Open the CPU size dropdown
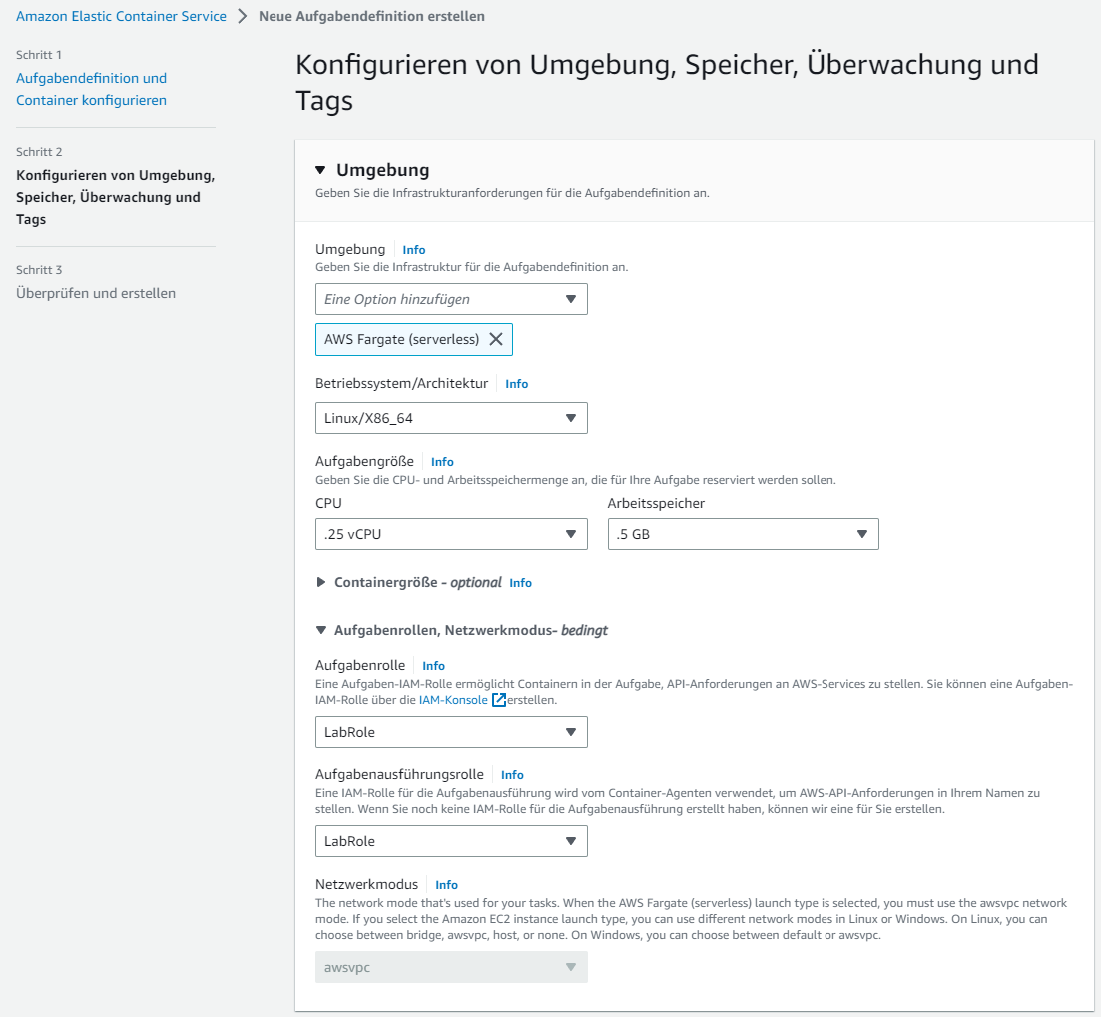 click(451, 534)
